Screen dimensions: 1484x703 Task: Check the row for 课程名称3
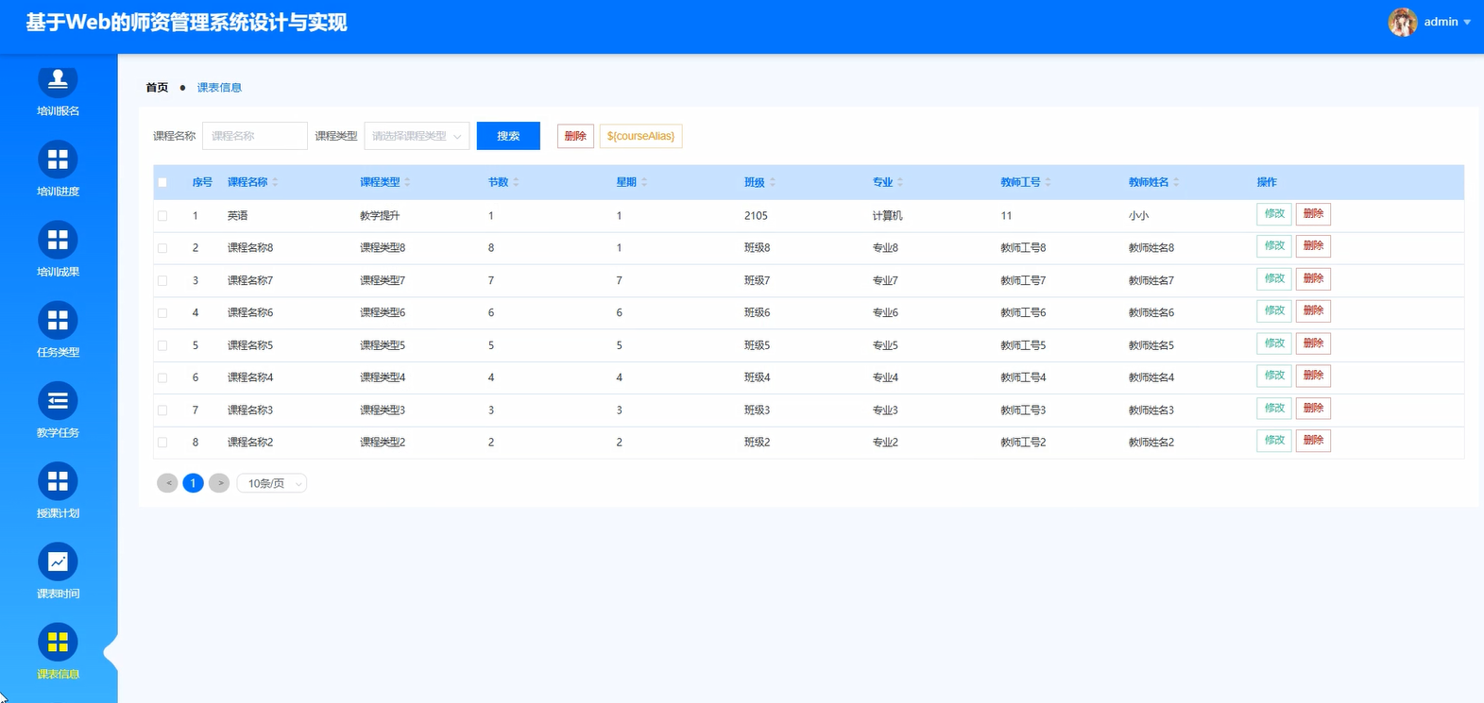pyautogui.click(x=162, y=410)
